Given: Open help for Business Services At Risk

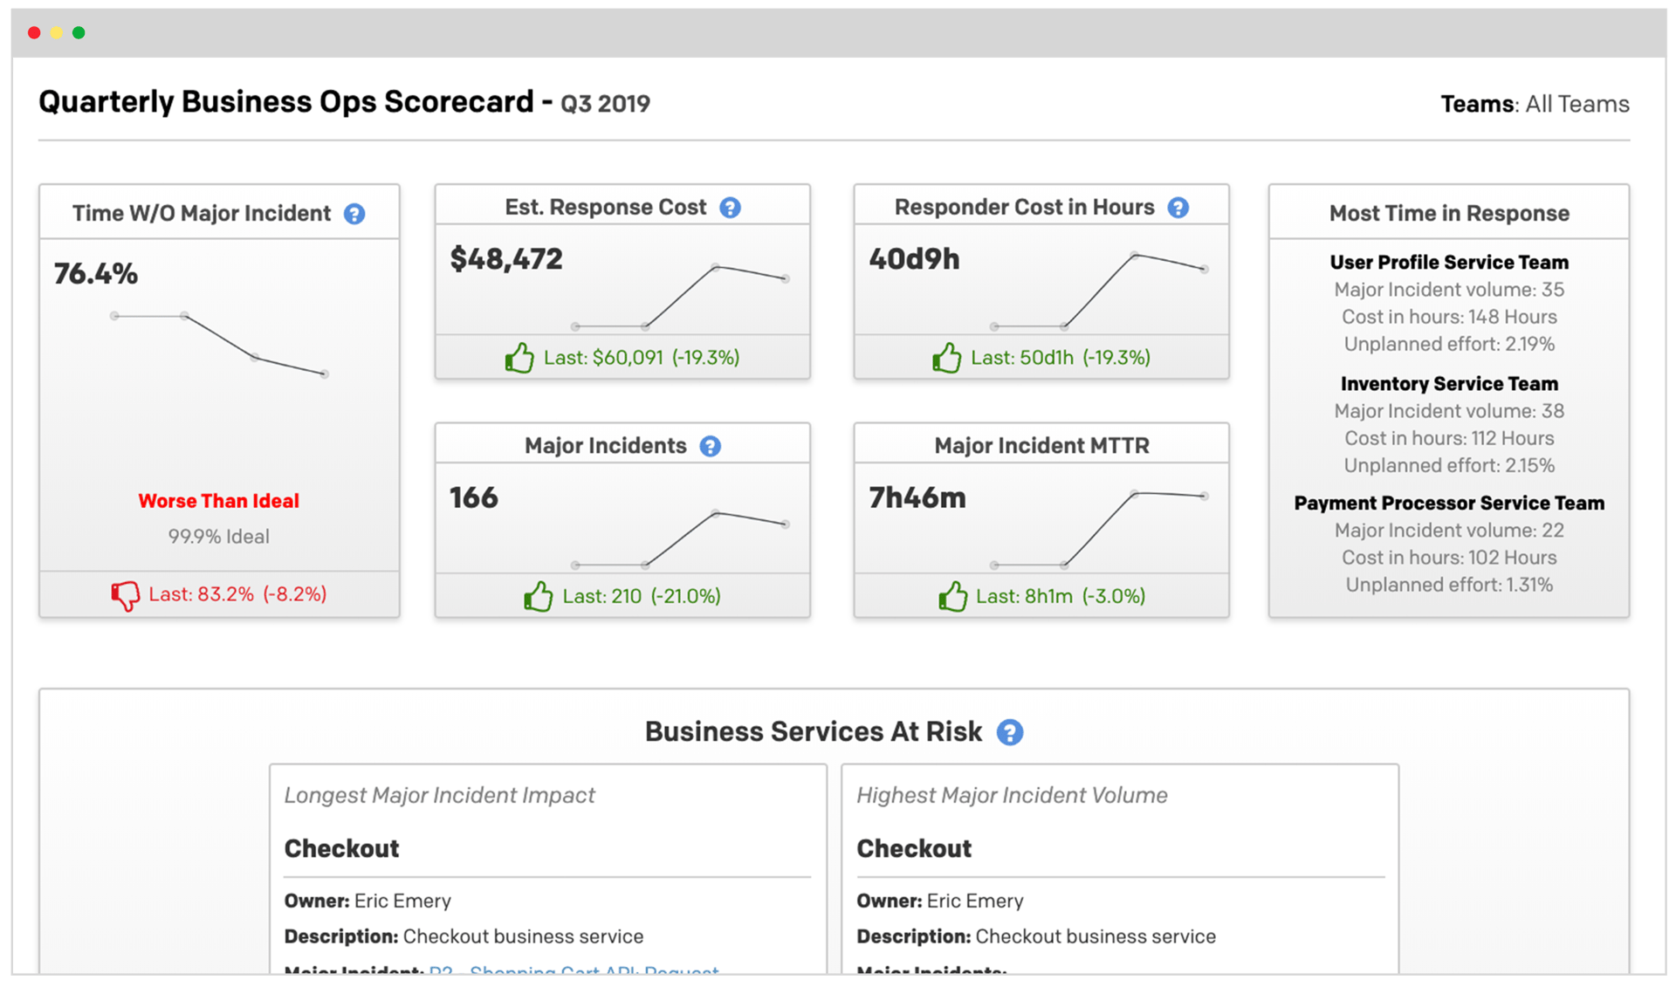Looking at the screenshot, I should [x=1011, y=733].
